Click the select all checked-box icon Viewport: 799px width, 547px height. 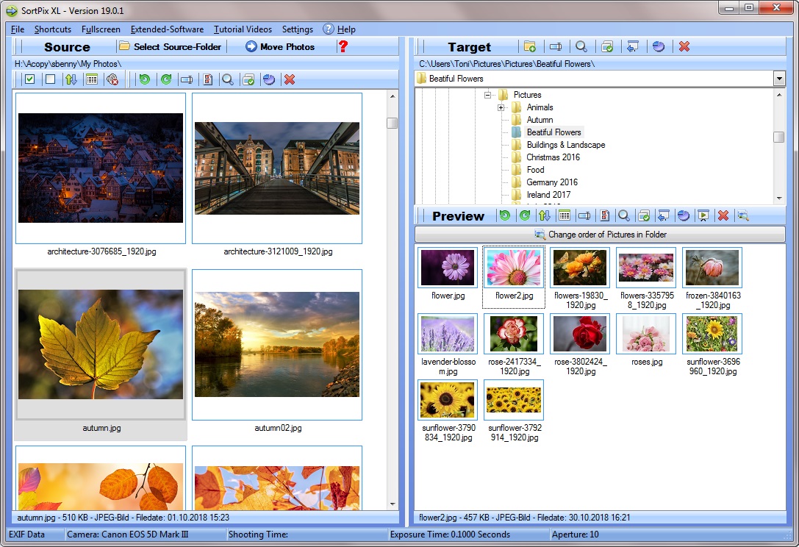(29, 79)
